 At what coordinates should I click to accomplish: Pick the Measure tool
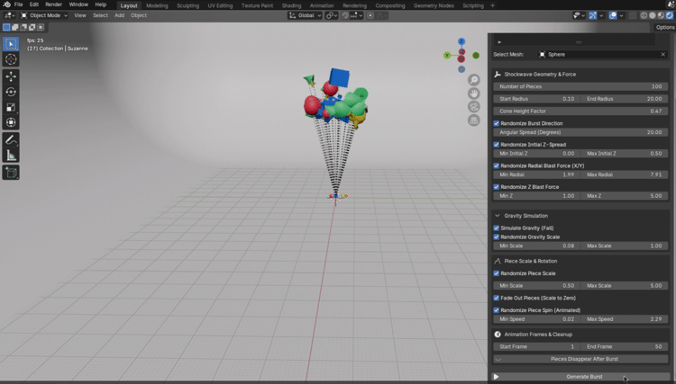pyautogui.click(x=11, y=156)
